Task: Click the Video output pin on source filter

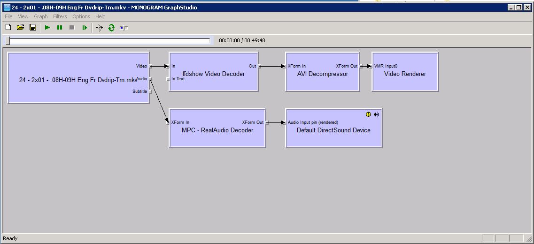Action: [x=150, y=66]
